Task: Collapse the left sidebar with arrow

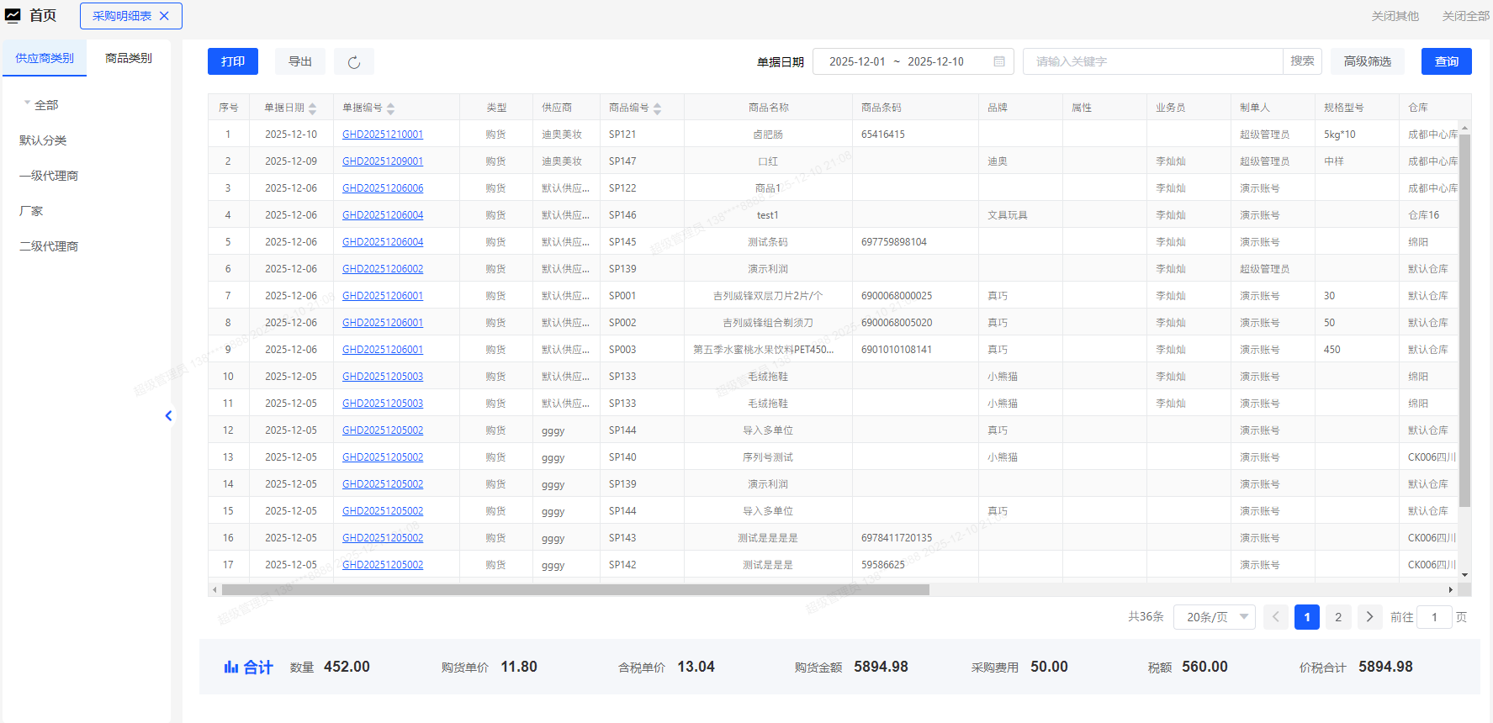Action: tap(168, 415)
